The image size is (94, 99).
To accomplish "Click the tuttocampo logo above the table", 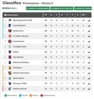I will (x=10, y=8).
